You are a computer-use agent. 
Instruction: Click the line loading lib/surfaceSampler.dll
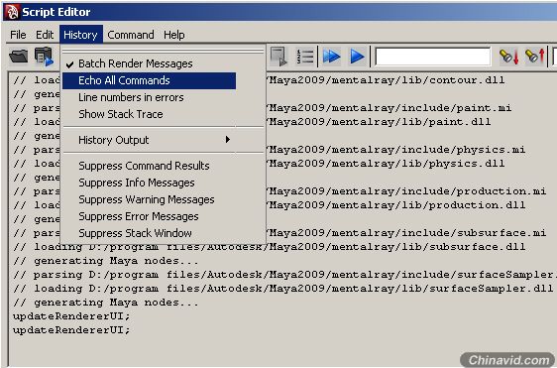point(282,289)
